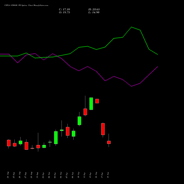Select the close value C: 17.10
This screenshot has width=184, height=184.
tap(64, 10)
